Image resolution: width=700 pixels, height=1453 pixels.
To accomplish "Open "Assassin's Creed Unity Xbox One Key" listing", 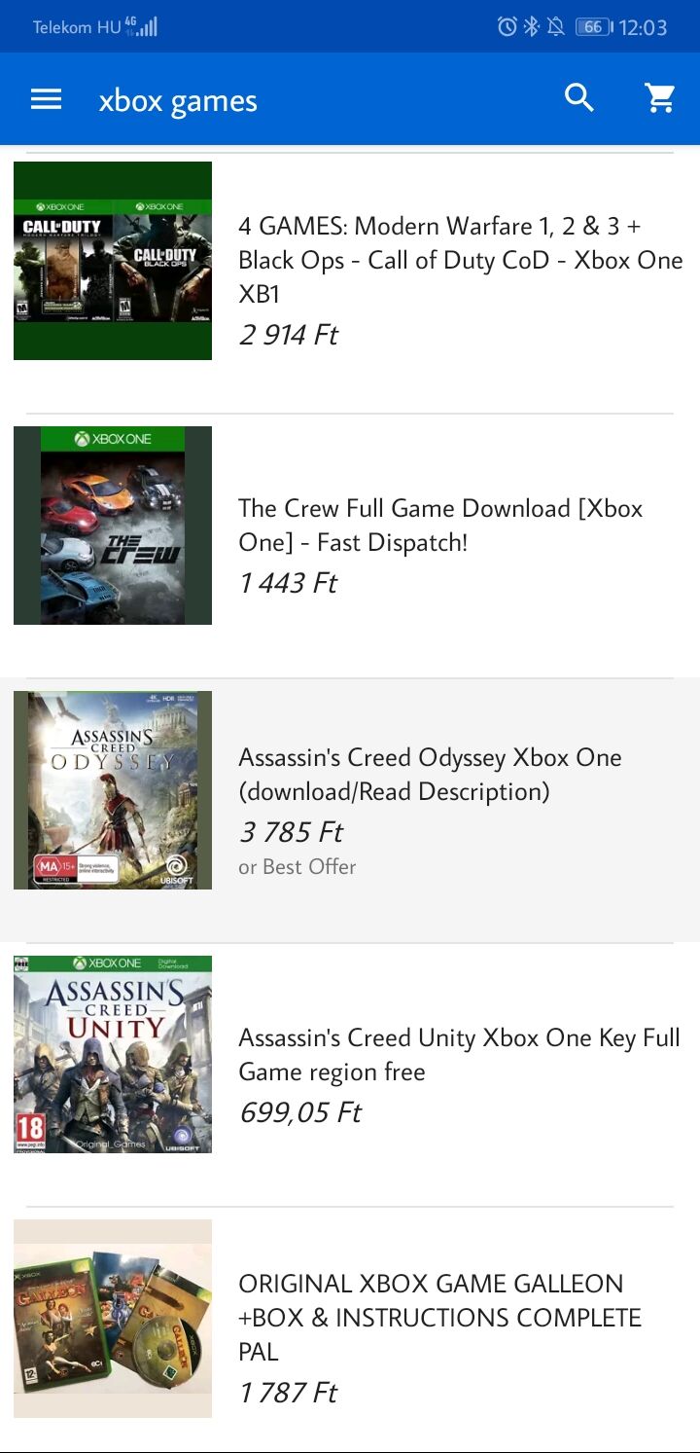I will click(459, 1054).
